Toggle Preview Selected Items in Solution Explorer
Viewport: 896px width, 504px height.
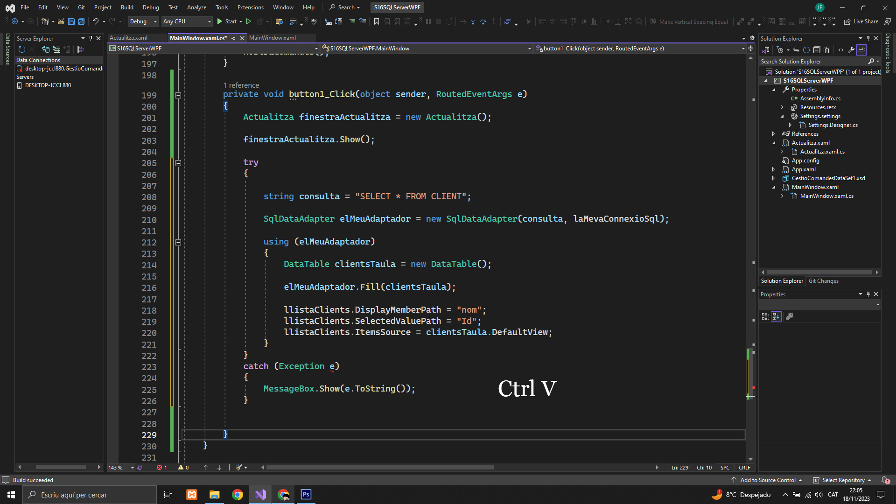tap(861, 50)
